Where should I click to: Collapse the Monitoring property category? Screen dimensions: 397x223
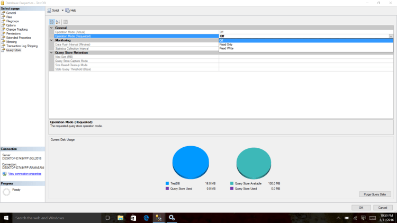tap(51, 40)
